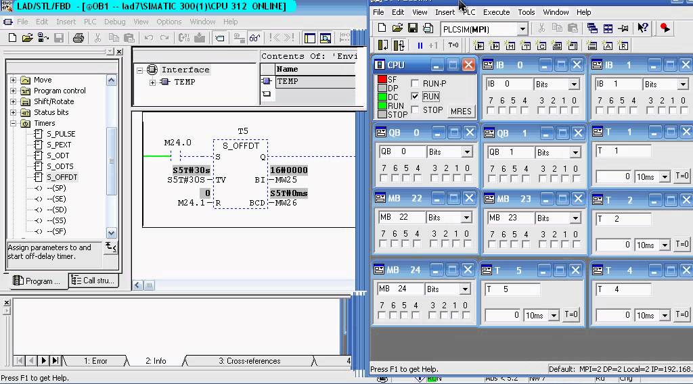Toggle bit 0 checkbox of QB 0

468,178
